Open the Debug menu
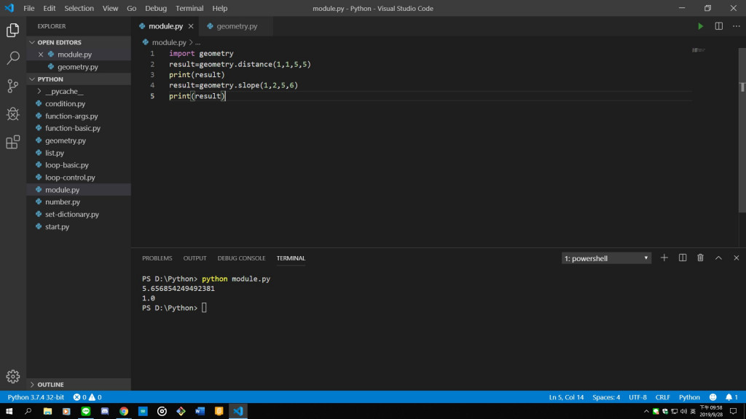 156,8
